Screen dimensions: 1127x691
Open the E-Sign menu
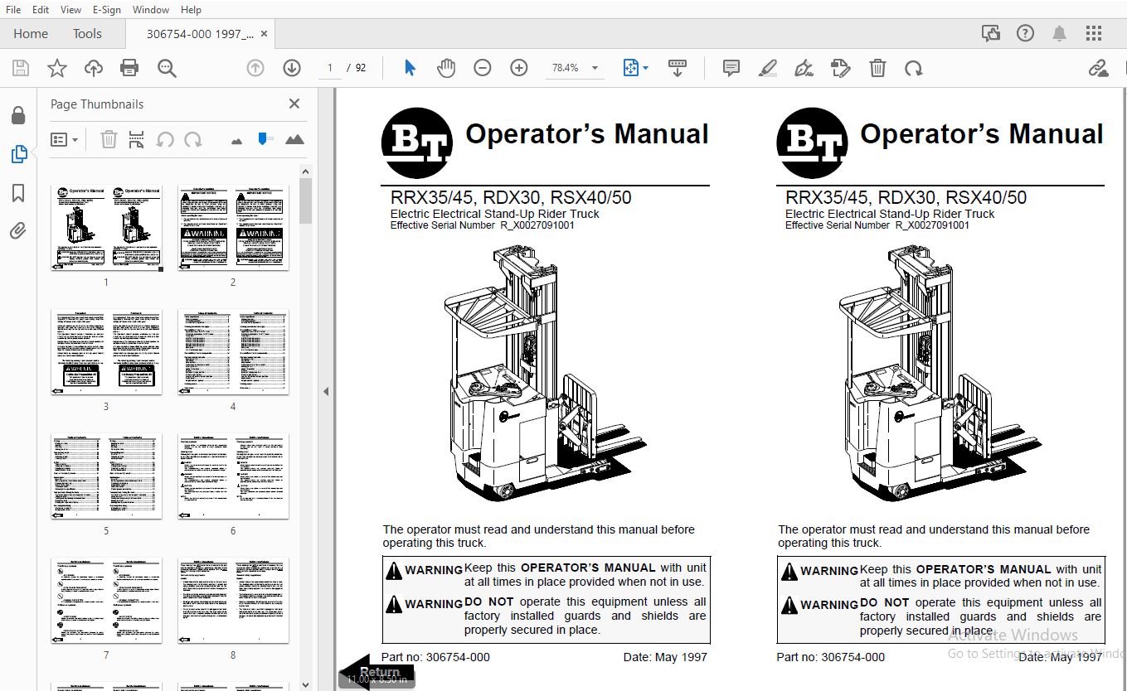pos(106,9)
